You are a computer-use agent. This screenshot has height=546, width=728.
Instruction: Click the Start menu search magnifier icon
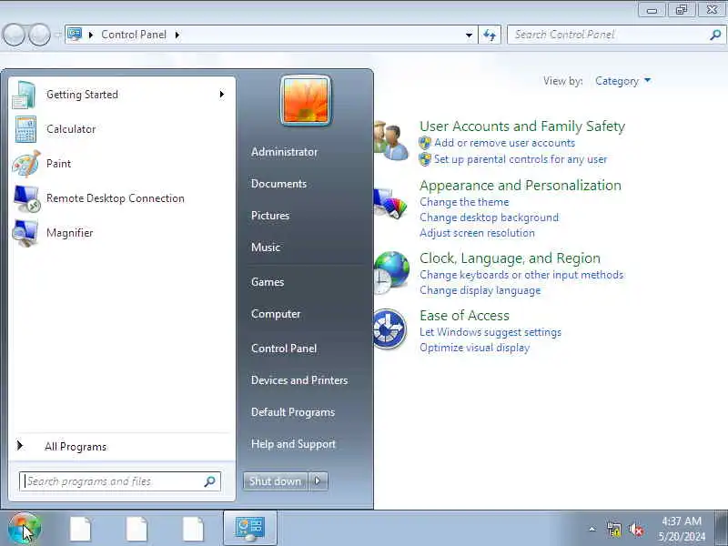[x=210, y=481]
